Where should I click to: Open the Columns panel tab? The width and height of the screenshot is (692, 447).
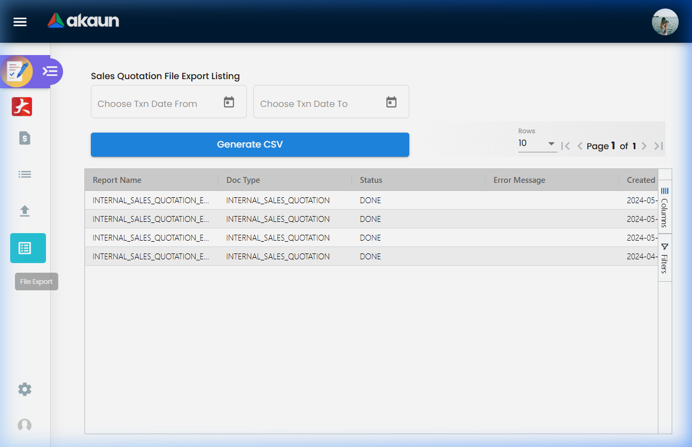(664, 206)
